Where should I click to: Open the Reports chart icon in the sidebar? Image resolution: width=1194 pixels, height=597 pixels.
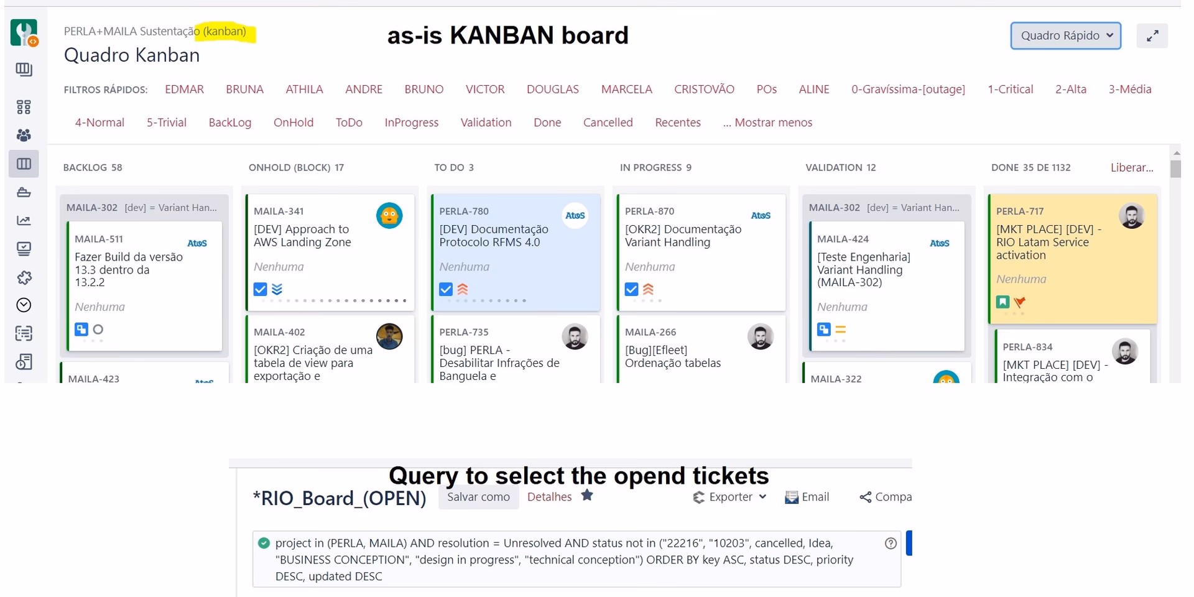24,220
